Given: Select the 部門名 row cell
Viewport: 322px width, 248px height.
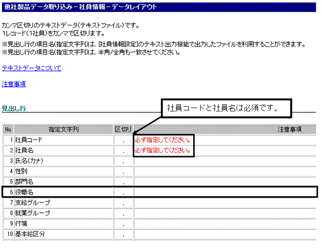Looking at the screenshot, I should [x=64, y=182].
